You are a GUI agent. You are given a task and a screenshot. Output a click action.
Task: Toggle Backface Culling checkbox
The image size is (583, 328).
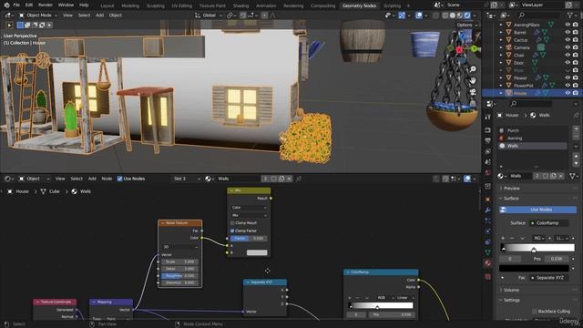click(x=535, y=312)
